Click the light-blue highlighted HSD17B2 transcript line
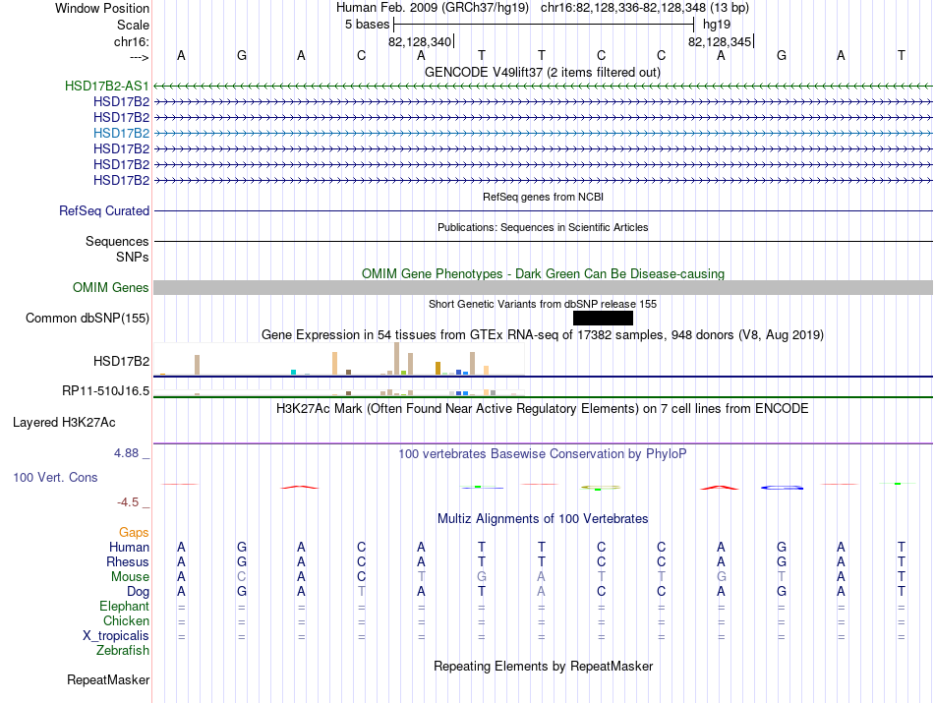The width and height of the screenshot is (934, 703). coord(543,134)
